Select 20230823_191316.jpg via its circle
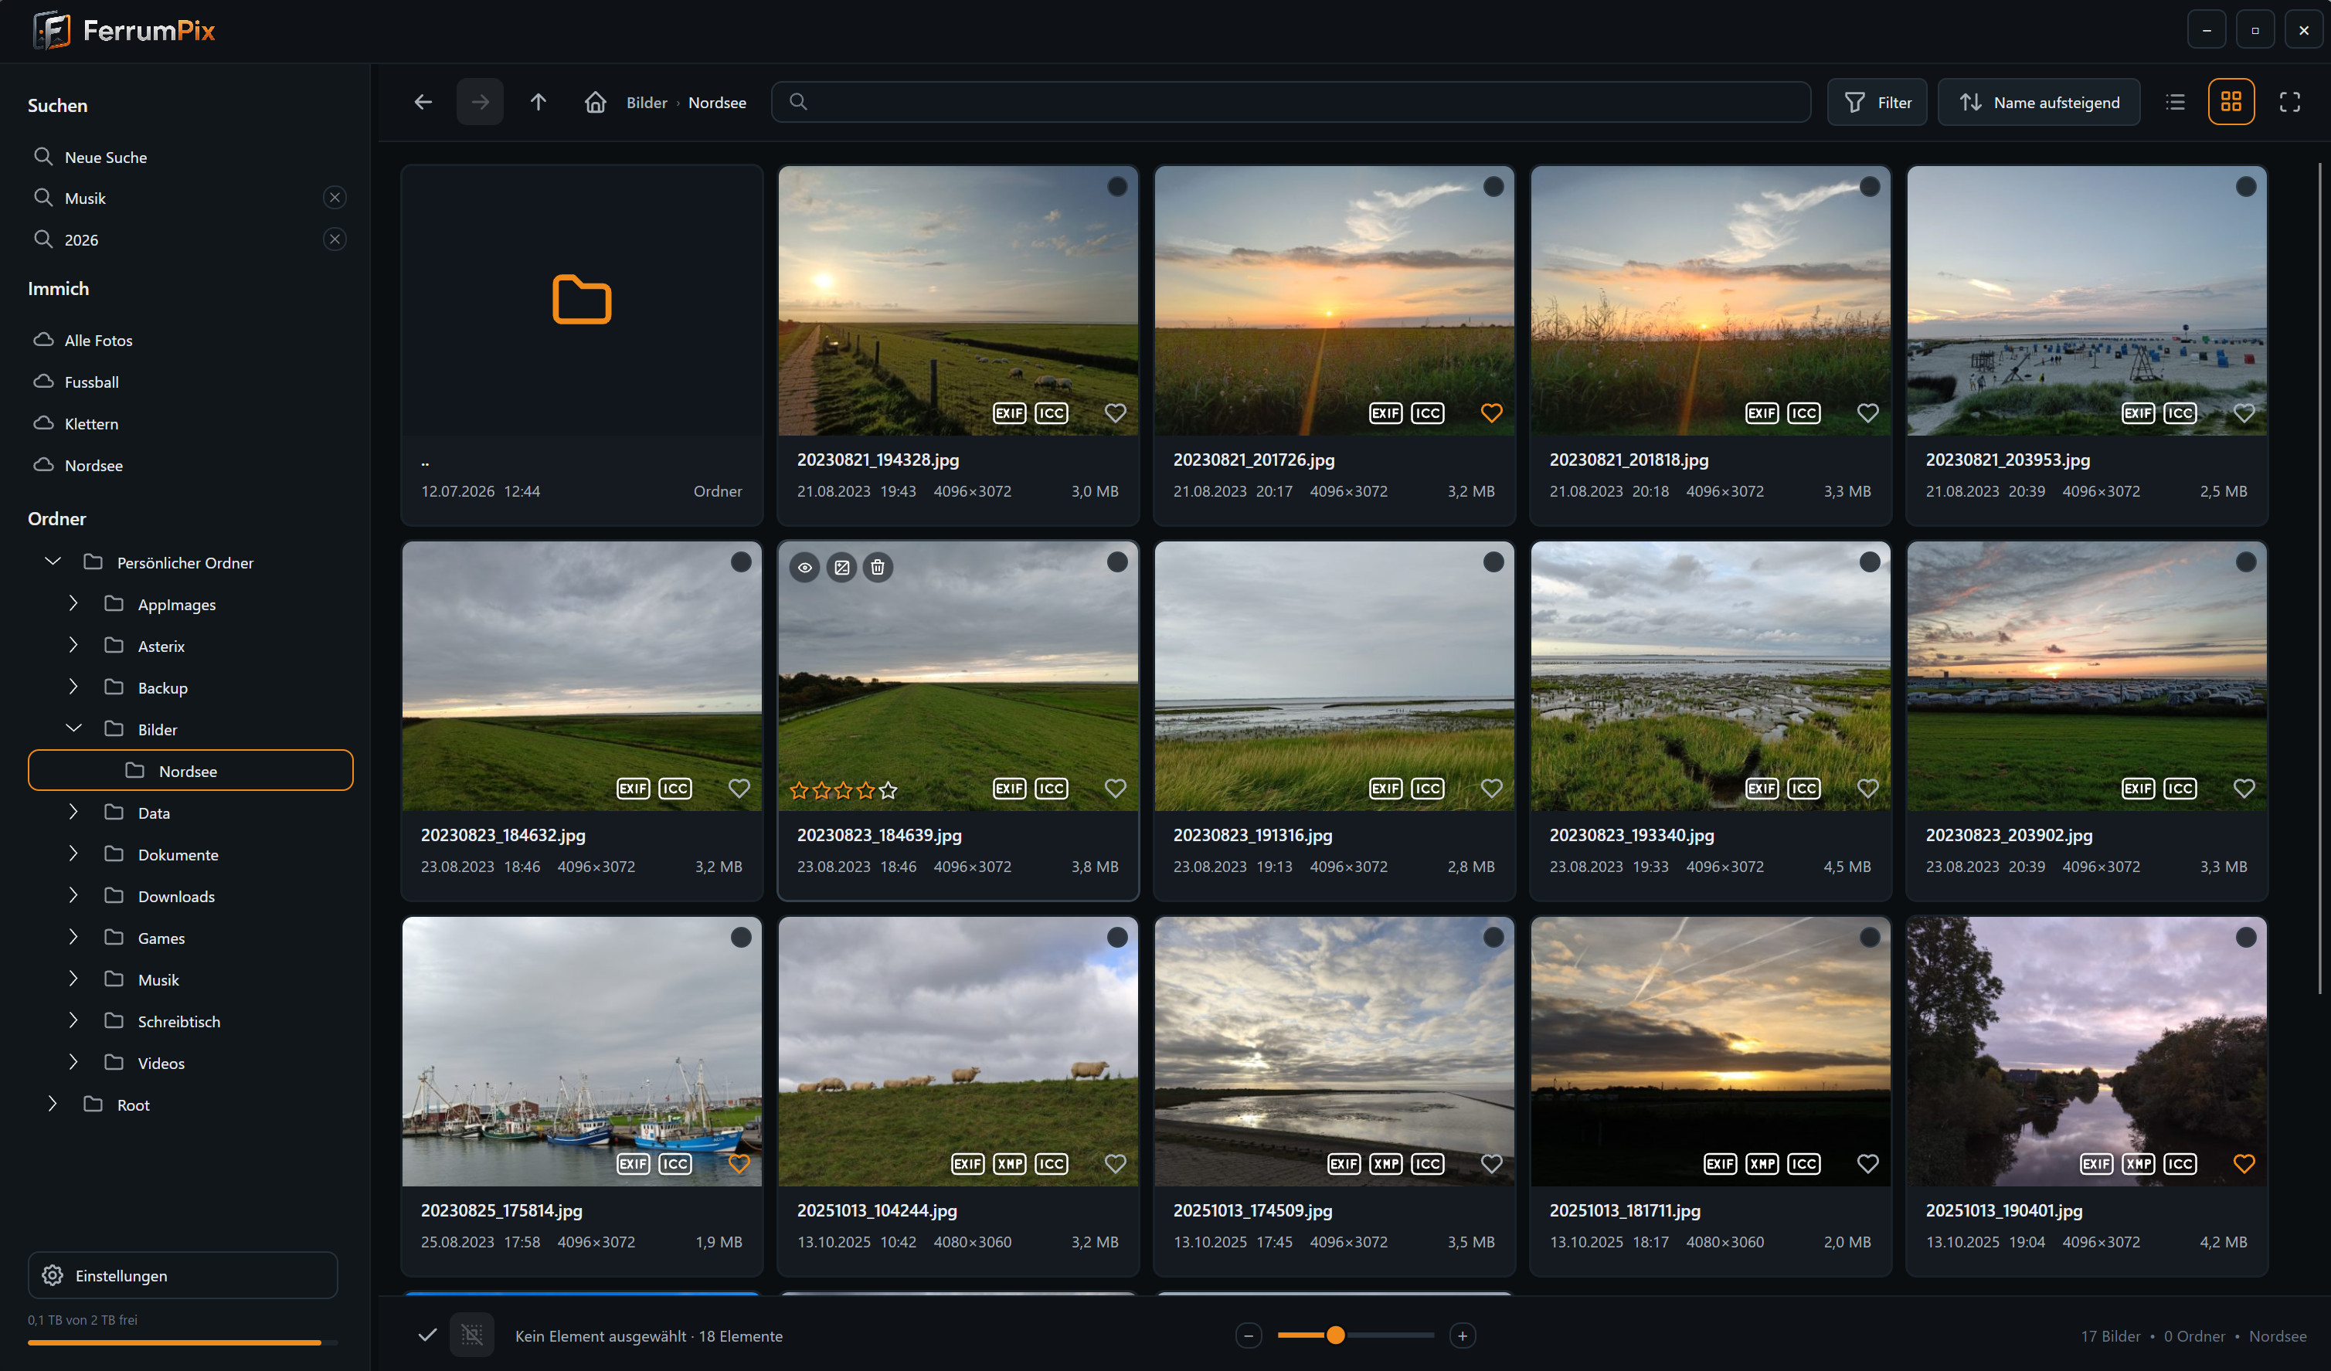This screenshot has width=2331, height=1371. pos(1493,562)
